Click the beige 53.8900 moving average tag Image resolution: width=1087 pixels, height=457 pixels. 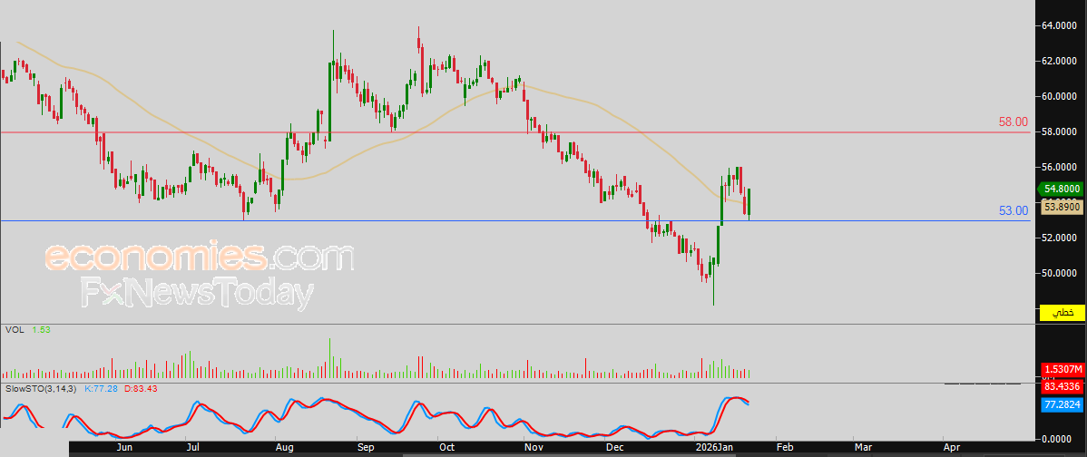pyautogui.click(x=1063, y=207)
